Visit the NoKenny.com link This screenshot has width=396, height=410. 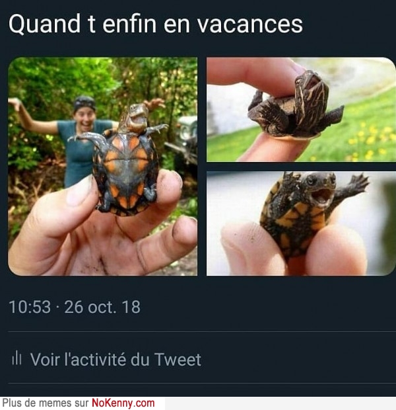(x=123, y=403)
